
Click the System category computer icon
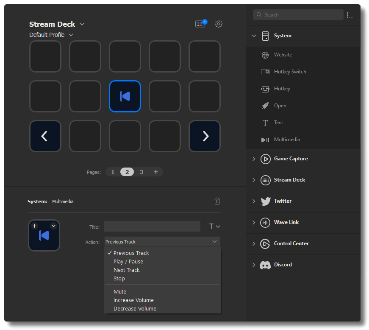(265, 36)
